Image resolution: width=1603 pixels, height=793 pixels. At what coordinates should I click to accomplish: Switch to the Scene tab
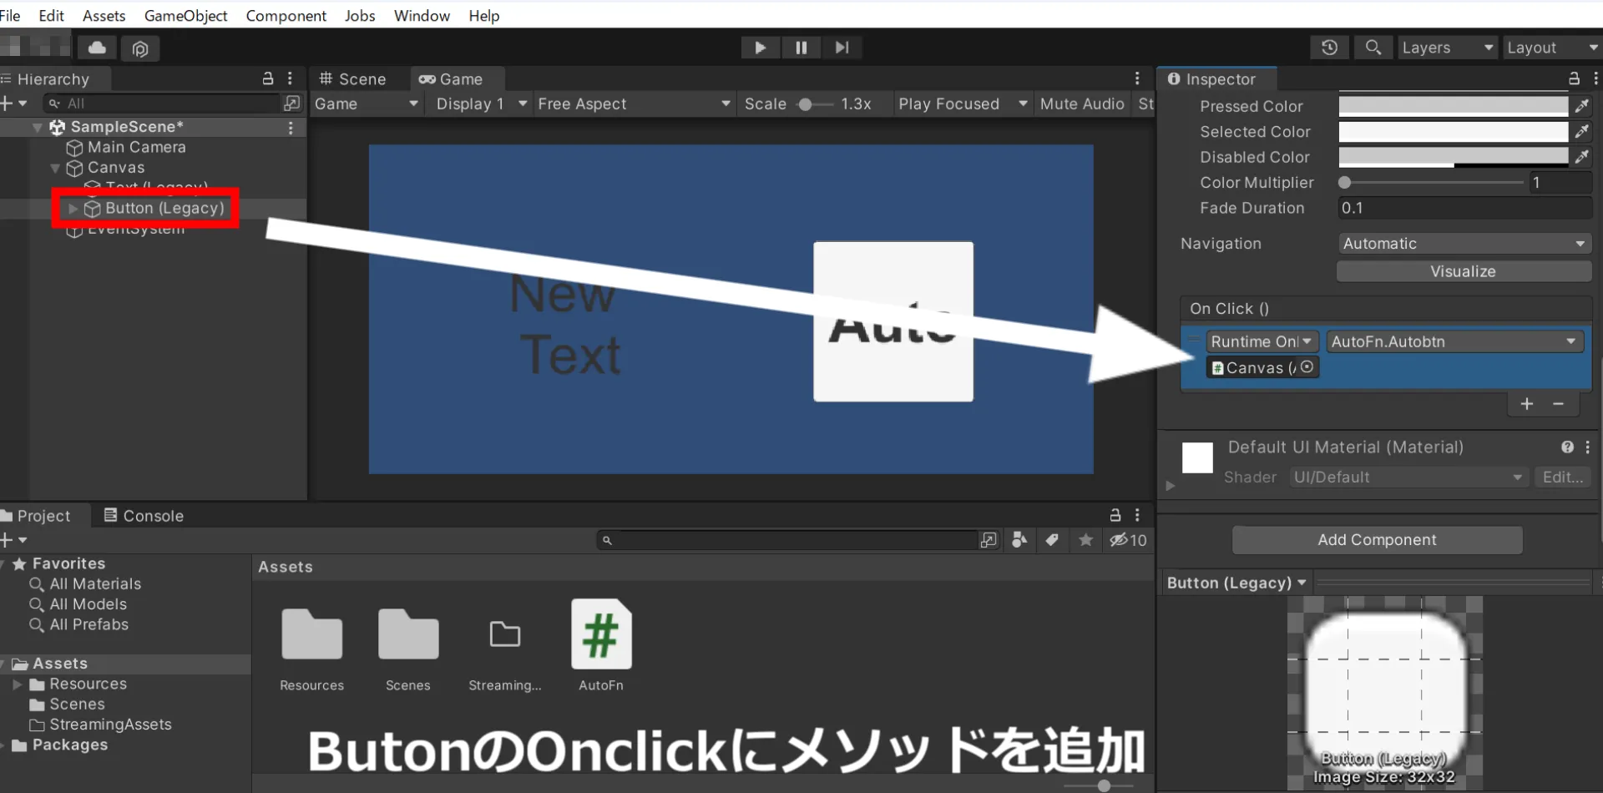353,78
